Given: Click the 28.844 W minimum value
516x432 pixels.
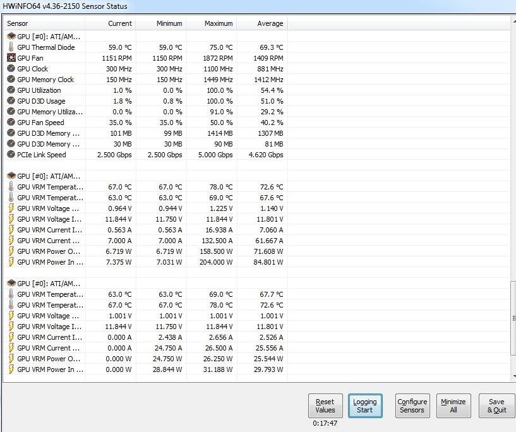Looking at the screenshot, I should pos(167,369).
